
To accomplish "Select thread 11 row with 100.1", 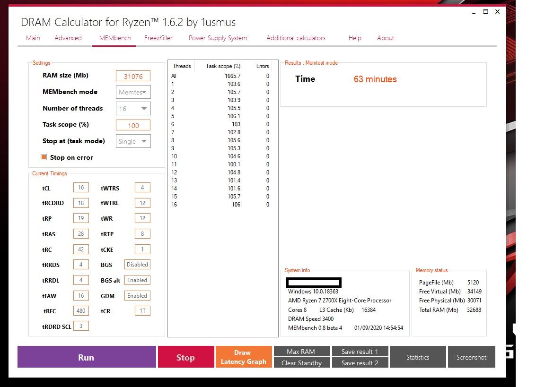I will 220,164.
